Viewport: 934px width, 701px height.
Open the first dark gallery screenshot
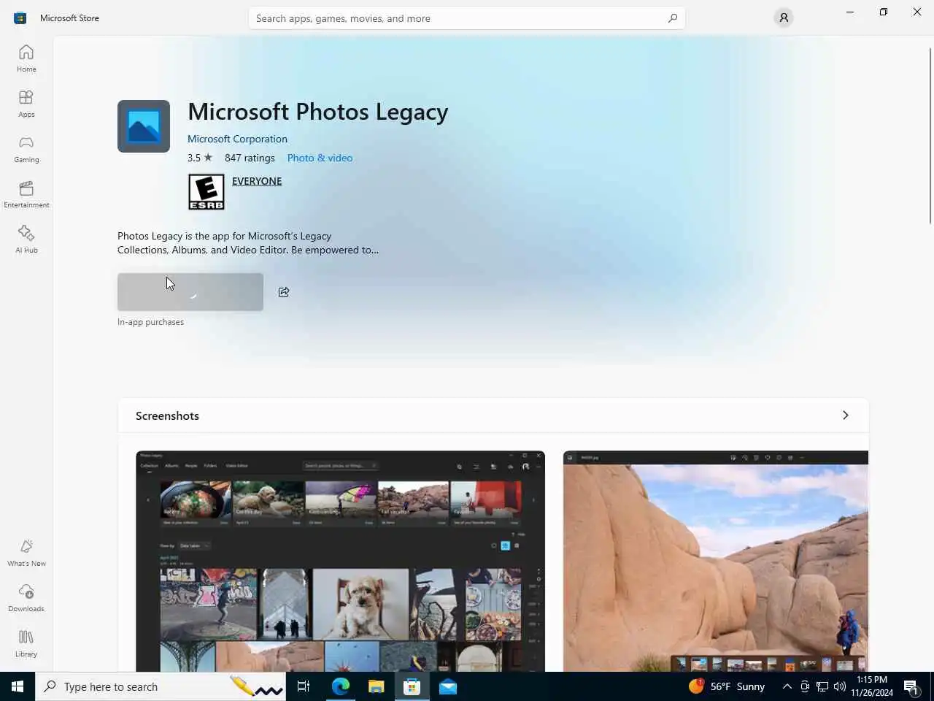pyautogui.click(x=340, y=561)
